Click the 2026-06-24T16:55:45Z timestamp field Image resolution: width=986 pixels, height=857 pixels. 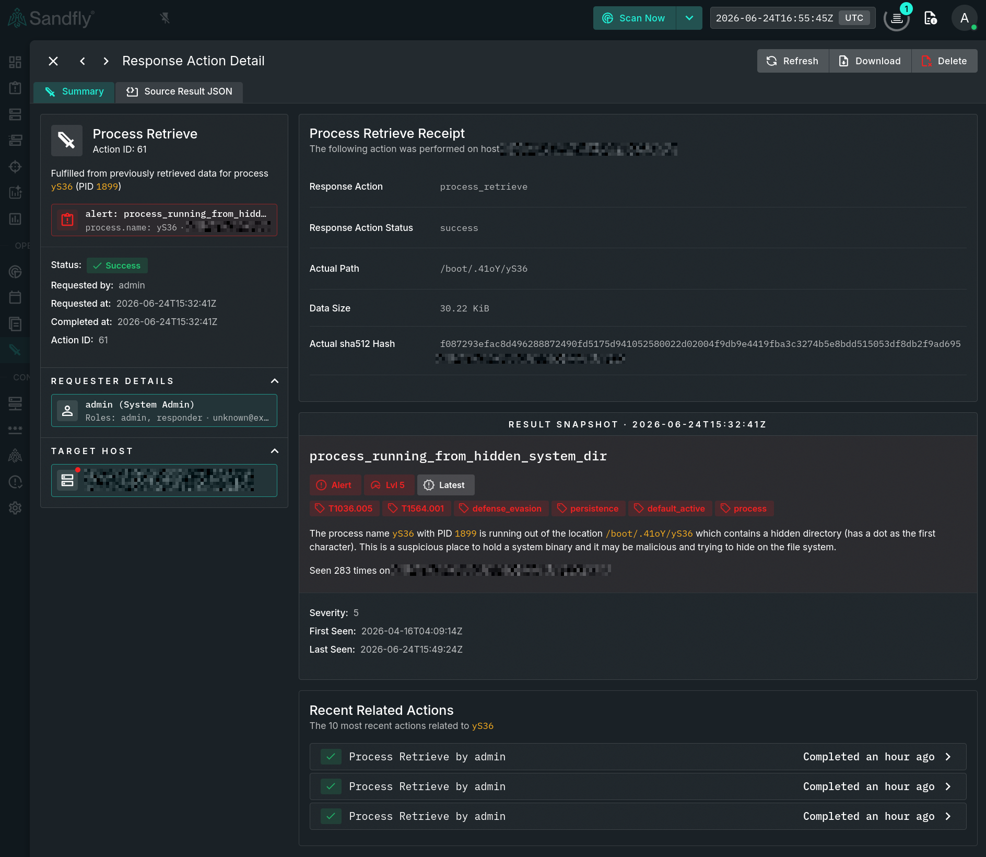774,18
